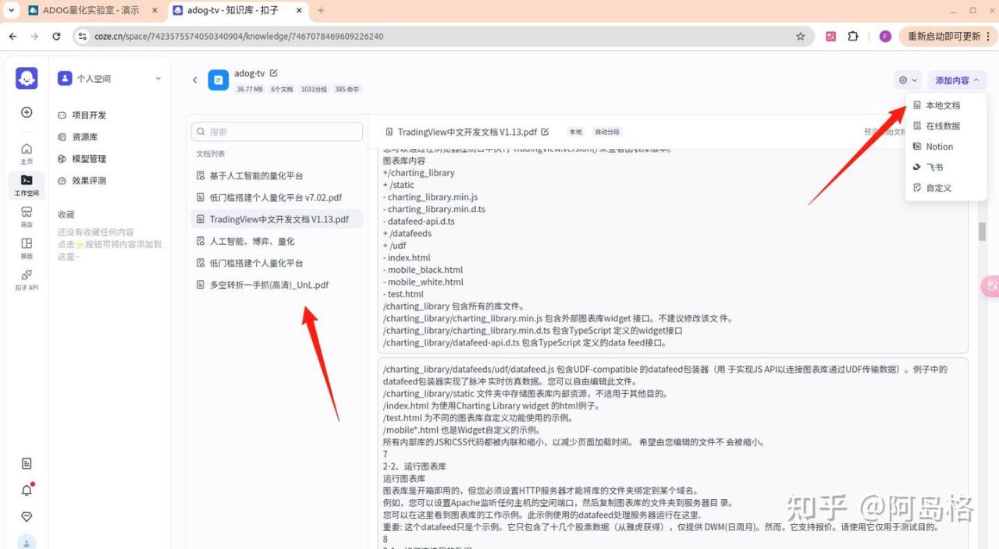Click the page vertical scrollbar thumb

click(983, 232)
